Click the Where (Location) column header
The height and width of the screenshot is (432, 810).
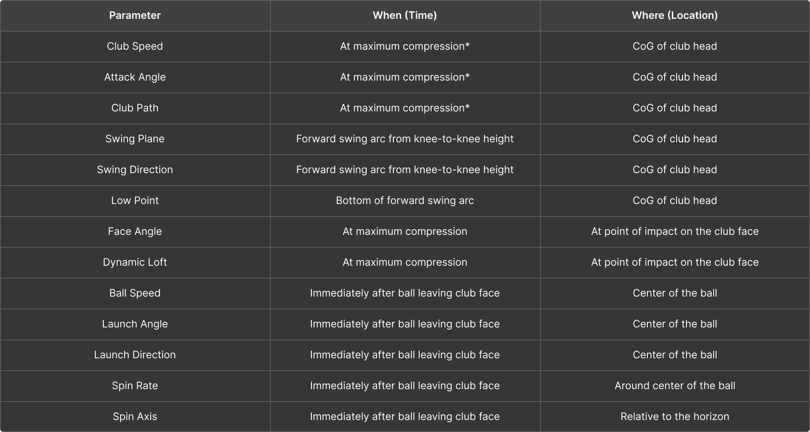click(674, 15)
